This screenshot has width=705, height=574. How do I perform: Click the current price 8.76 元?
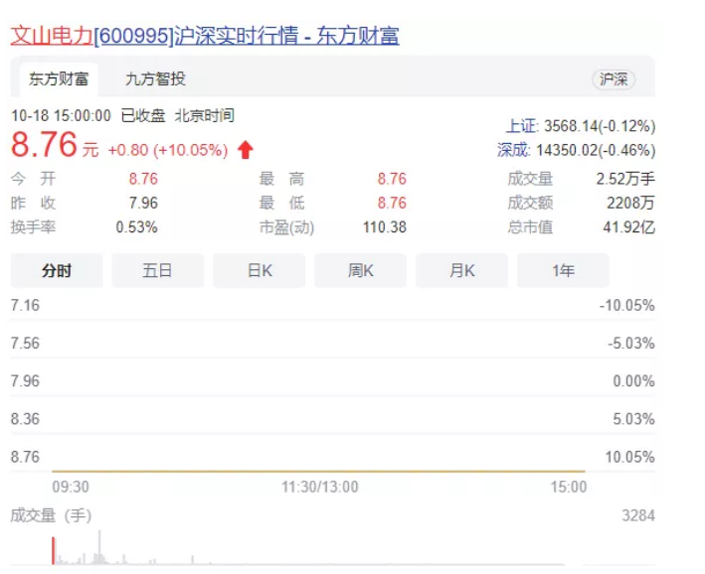[x=55, y=145]
